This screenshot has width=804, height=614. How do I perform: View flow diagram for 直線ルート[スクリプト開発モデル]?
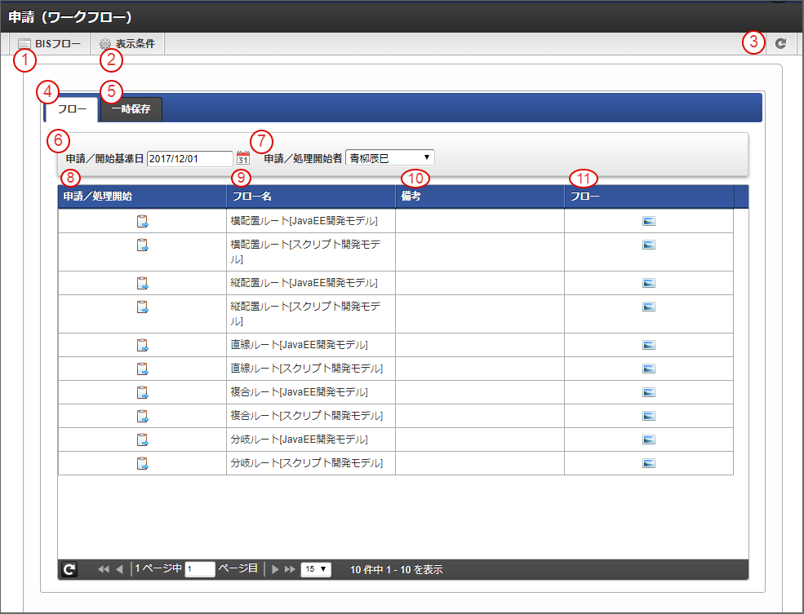(649, 369)
